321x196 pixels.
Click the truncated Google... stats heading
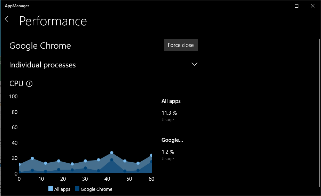click(172, 140)
